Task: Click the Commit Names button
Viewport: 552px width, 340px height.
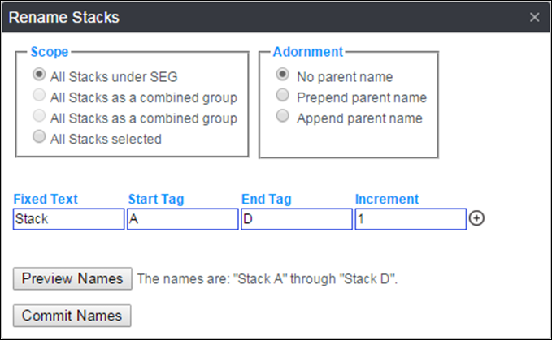Action: point(72,315)
